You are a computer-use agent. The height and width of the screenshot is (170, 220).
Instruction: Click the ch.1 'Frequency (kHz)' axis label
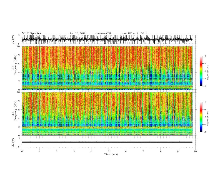[x=15, y=65]
